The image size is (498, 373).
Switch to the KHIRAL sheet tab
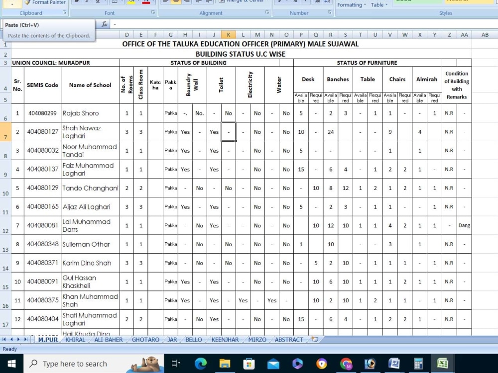pyautogui.click(x=75, y=339)
